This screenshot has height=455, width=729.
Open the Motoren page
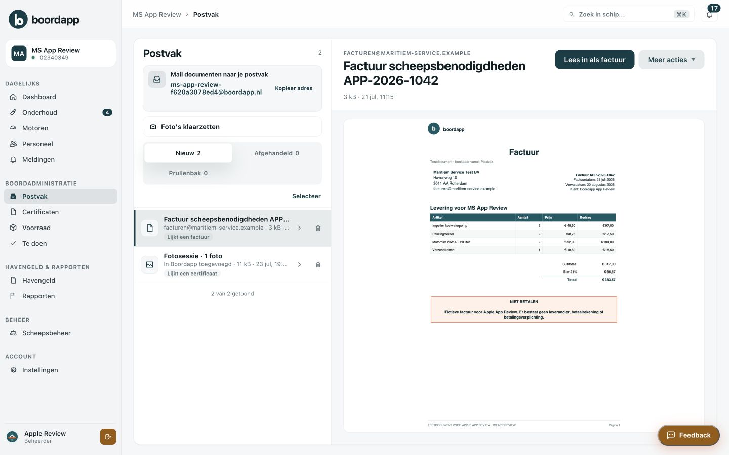point(61,128)
